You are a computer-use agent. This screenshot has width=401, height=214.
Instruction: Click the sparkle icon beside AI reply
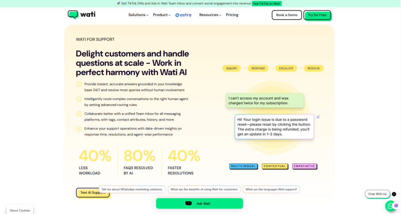(318, 117)
